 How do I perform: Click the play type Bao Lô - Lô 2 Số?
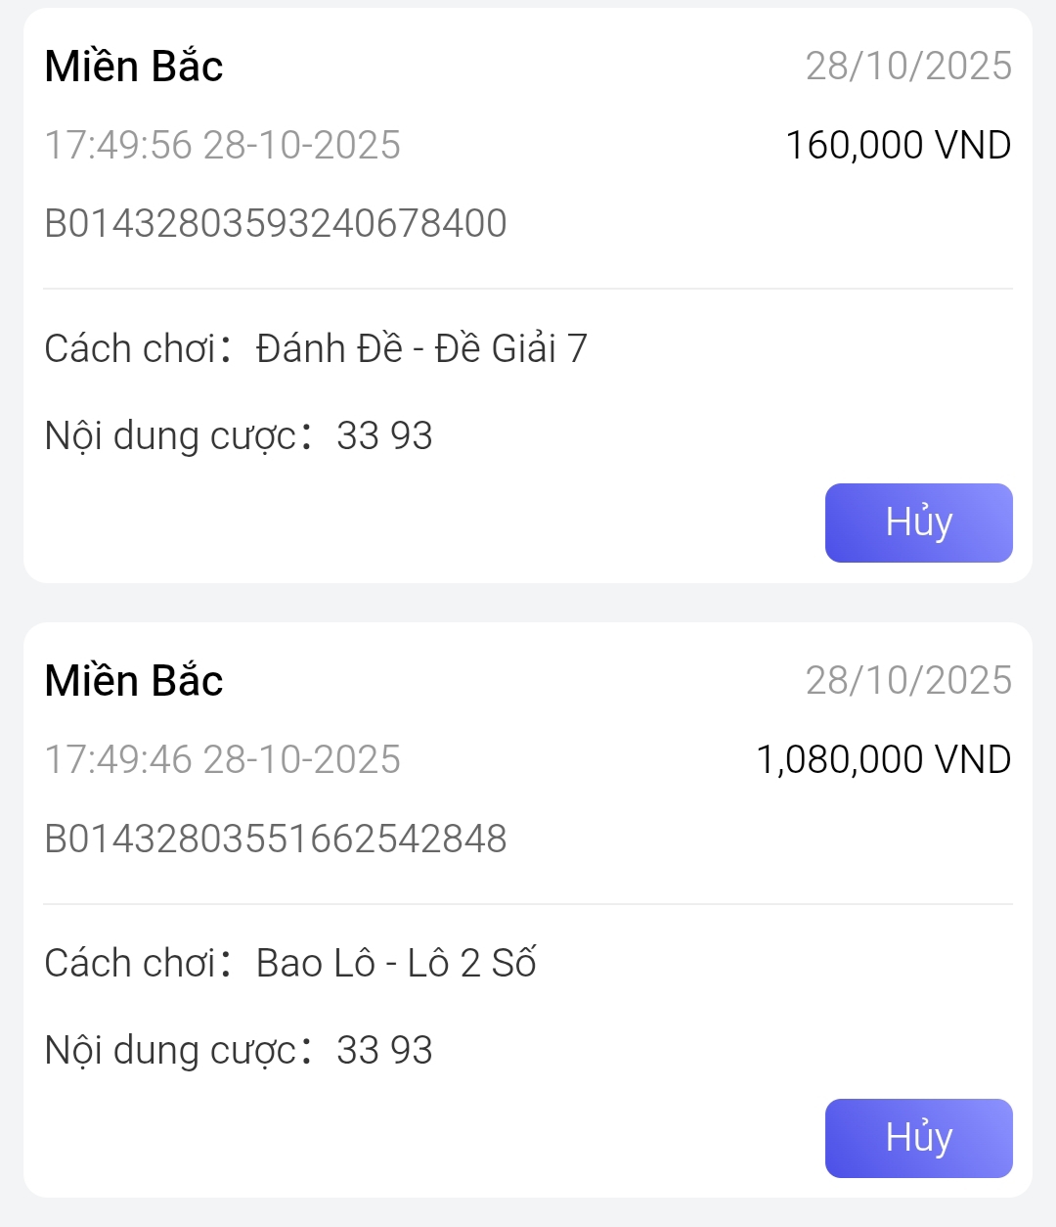tap(396, 963)
